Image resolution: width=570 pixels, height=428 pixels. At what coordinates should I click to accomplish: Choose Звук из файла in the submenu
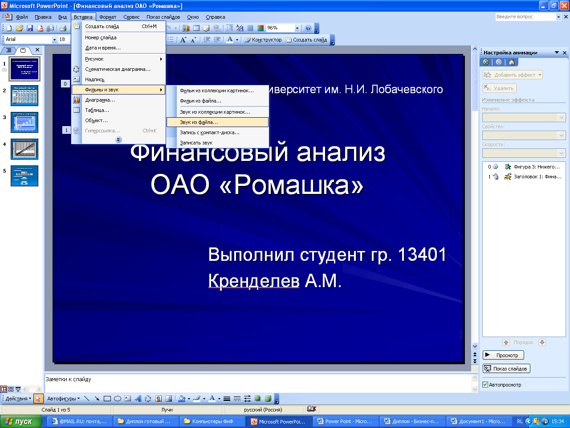pyautogui.click(x=217, y=122)
